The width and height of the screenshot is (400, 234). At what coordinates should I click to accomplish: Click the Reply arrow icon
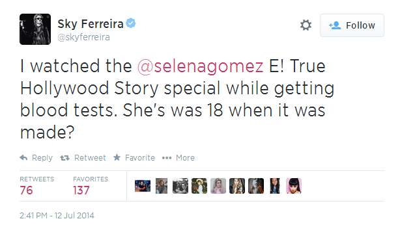(23, 157)
